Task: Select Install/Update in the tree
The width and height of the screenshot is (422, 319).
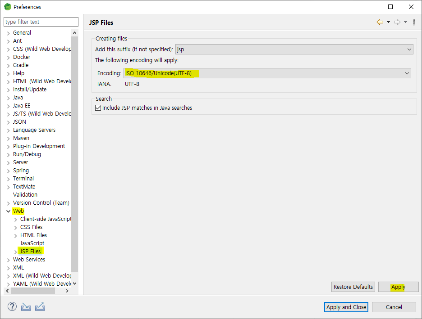Action: [x=30, y=90]
